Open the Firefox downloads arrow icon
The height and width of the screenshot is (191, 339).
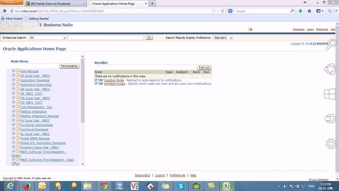[300, 11]
